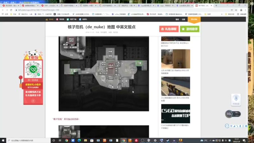Viewport: 254px width, 143px height.
Task: Switch to the nuke报点 browser tab
Action: click(x=184, y=5)
